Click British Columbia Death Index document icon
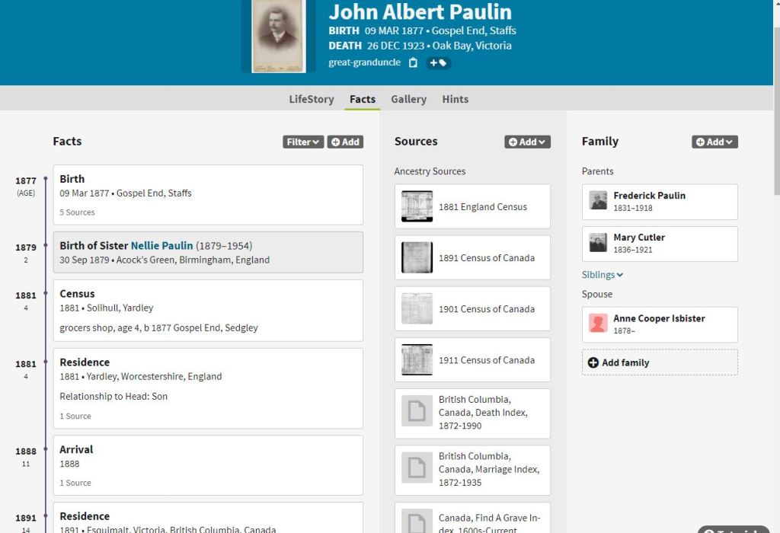This screenshot has width=780, height=533. tap(417, 411)
